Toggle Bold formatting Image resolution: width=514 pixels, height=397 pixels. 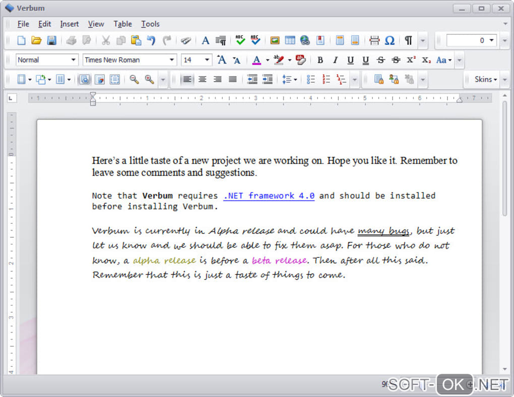click(x=320, y=60)
